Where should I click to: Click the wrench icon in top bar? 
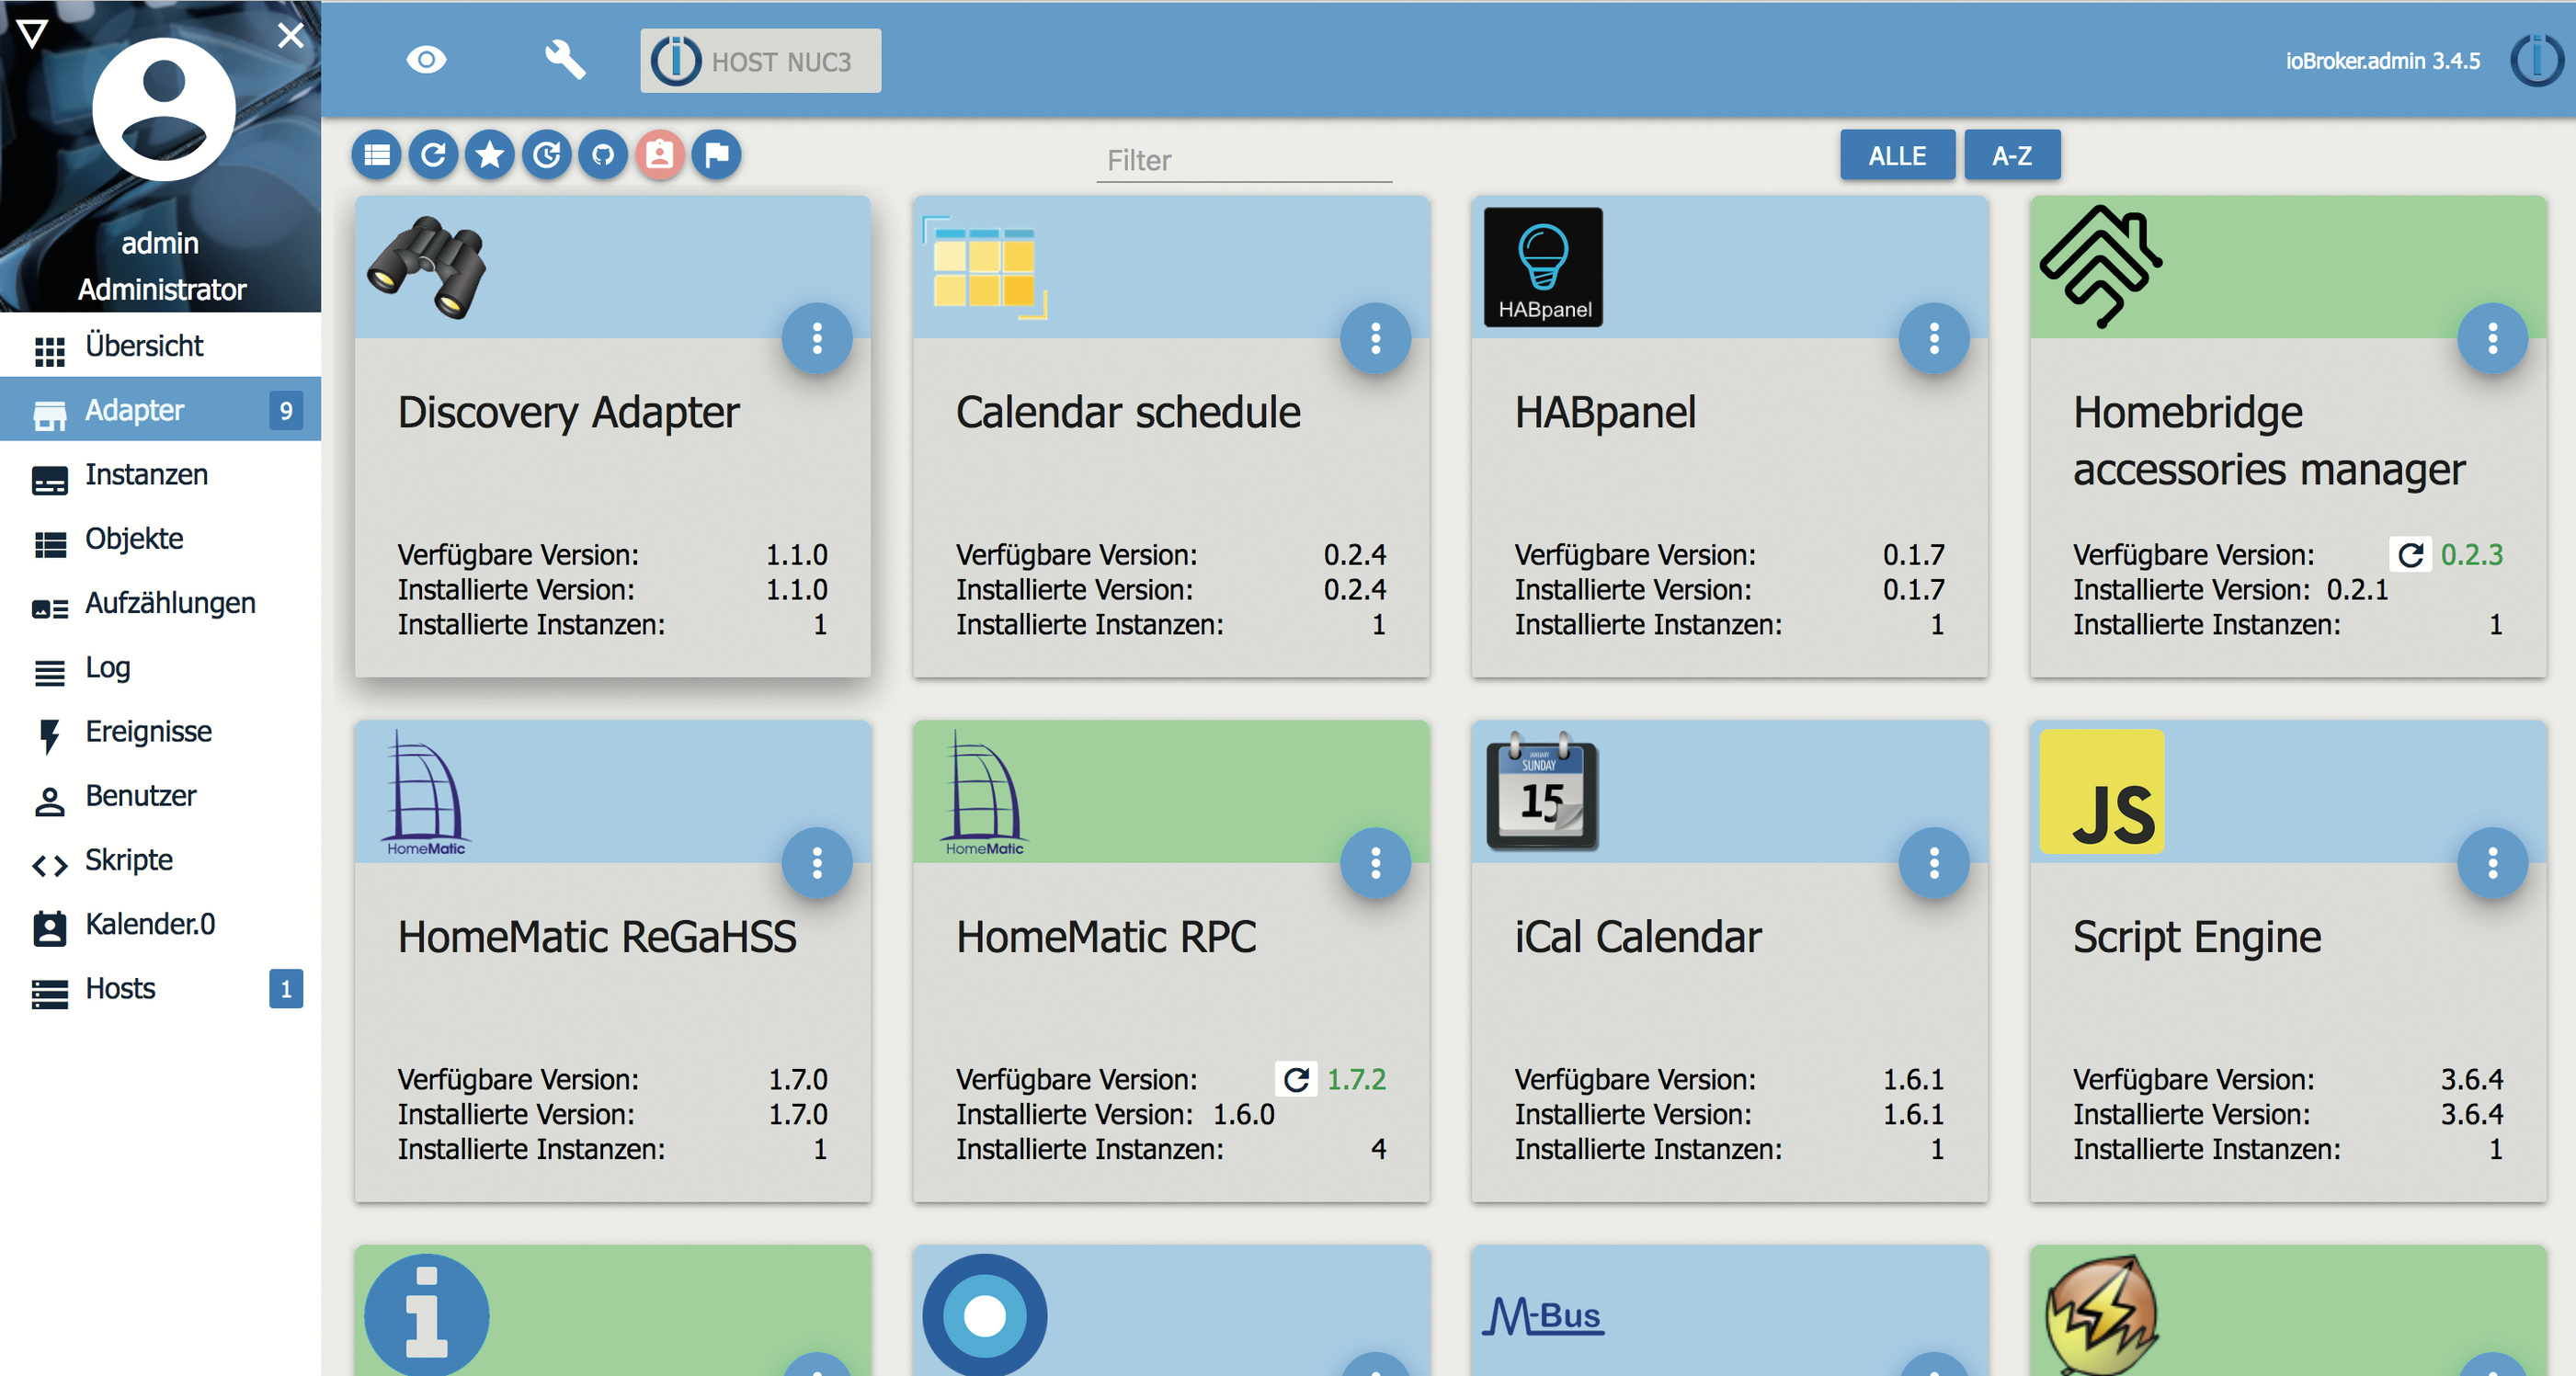(565, 60)
